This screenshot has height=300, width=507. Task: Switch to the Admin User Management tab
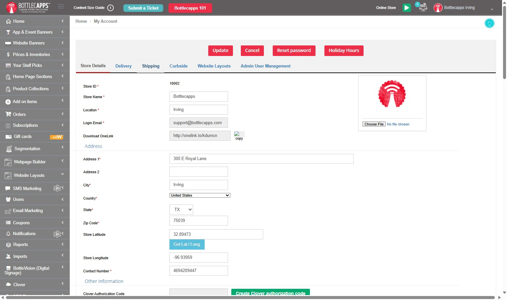click(x=266, y=66)
